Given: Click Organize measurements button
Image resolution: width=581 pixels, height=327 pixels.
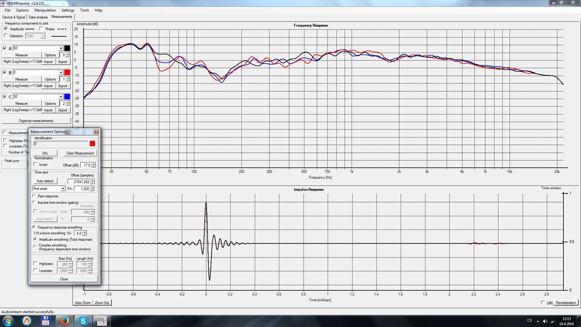Looking at the screenshot, I should point(36,121).
